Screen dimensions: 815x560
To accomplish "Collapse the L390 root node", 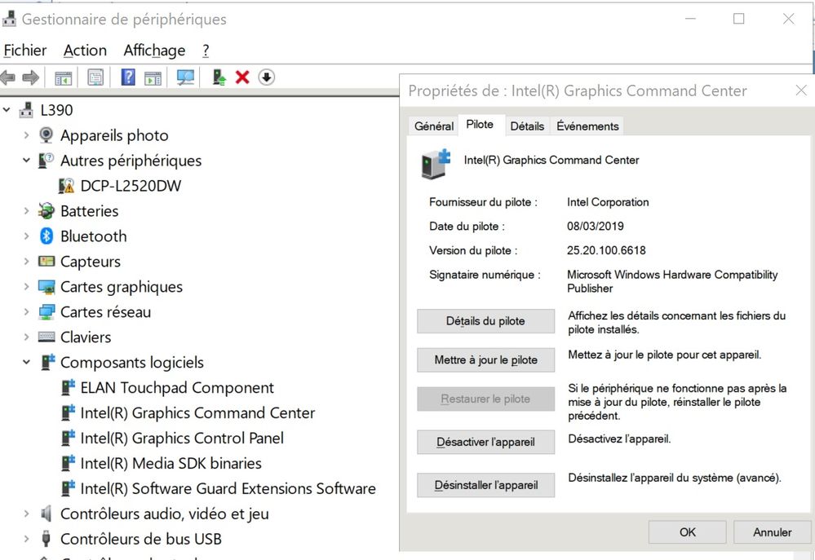I will point(7,109).
